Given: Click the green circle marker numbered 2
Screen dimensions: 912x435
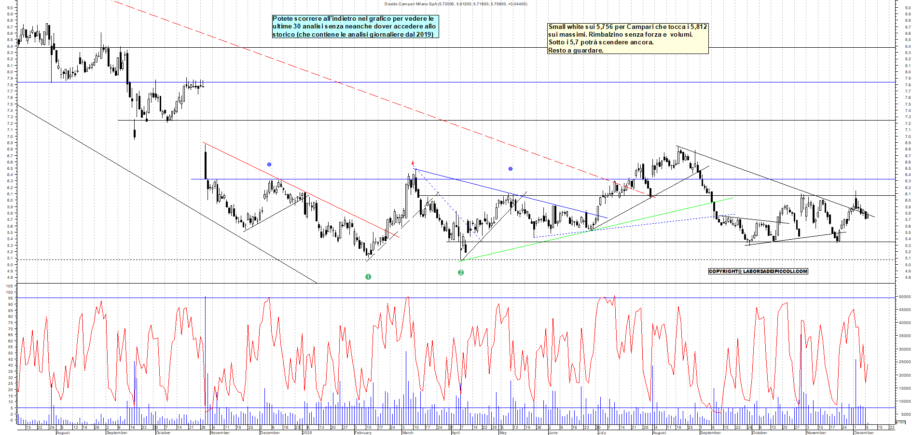Looking at the screenshot, I should (461, 272).
